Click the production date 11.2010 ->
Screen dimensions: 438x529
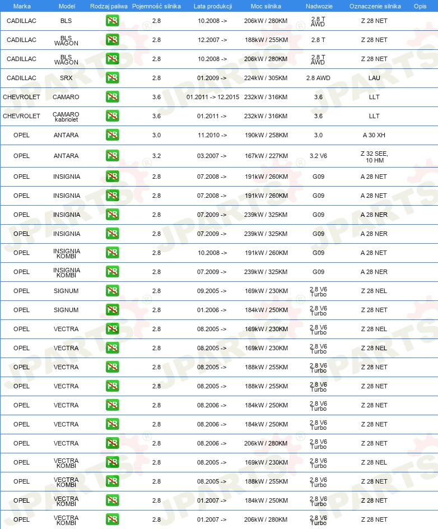point(212,135)
